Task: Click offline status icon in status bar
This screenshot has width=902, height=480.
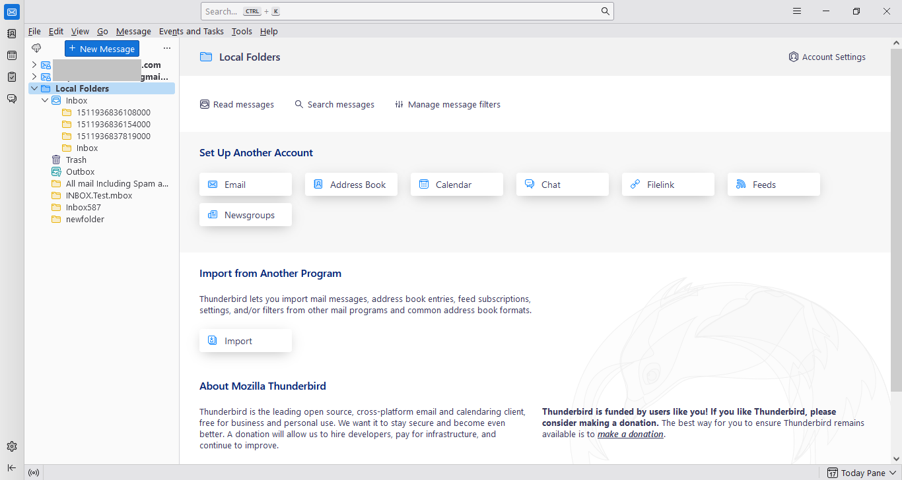Action: point(34,473)
